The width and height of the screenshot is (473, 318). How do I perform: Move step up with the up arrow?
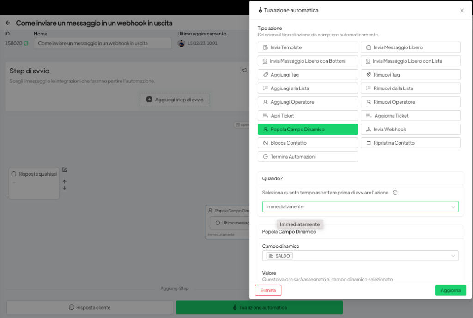coord(64,182)
